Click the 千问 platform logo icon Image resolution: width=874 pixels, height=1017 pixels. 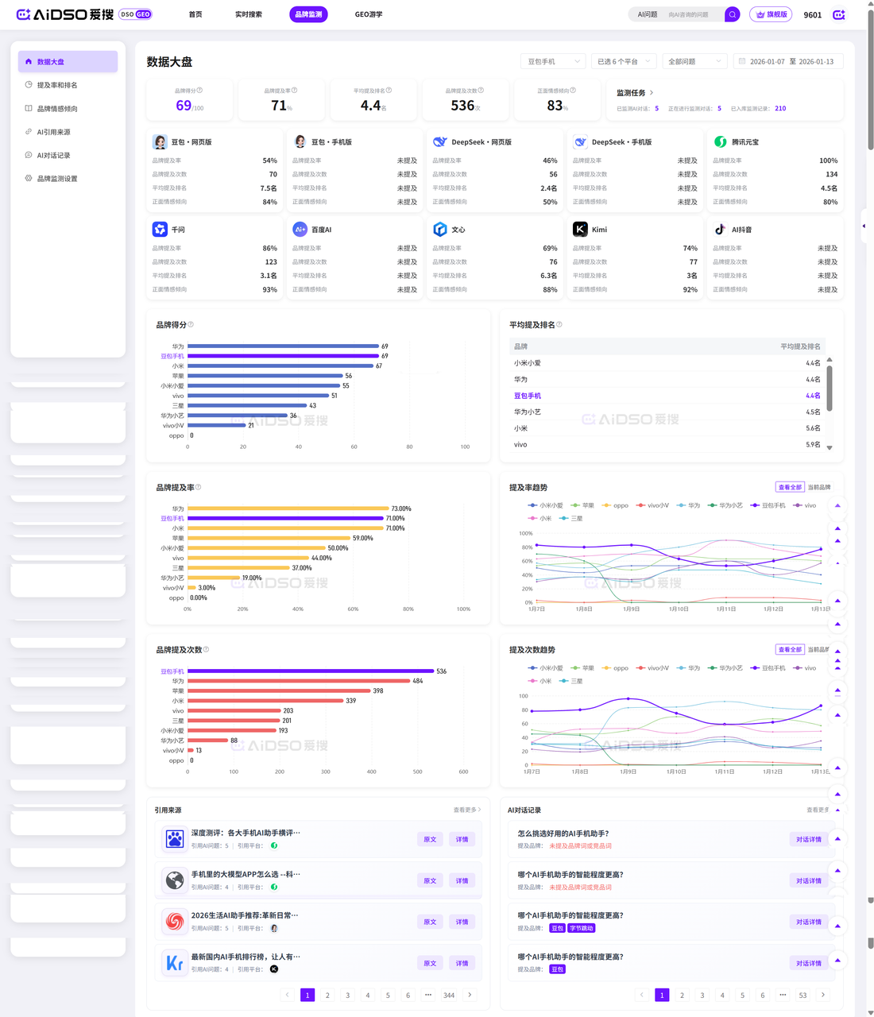(x=160, y=229)
